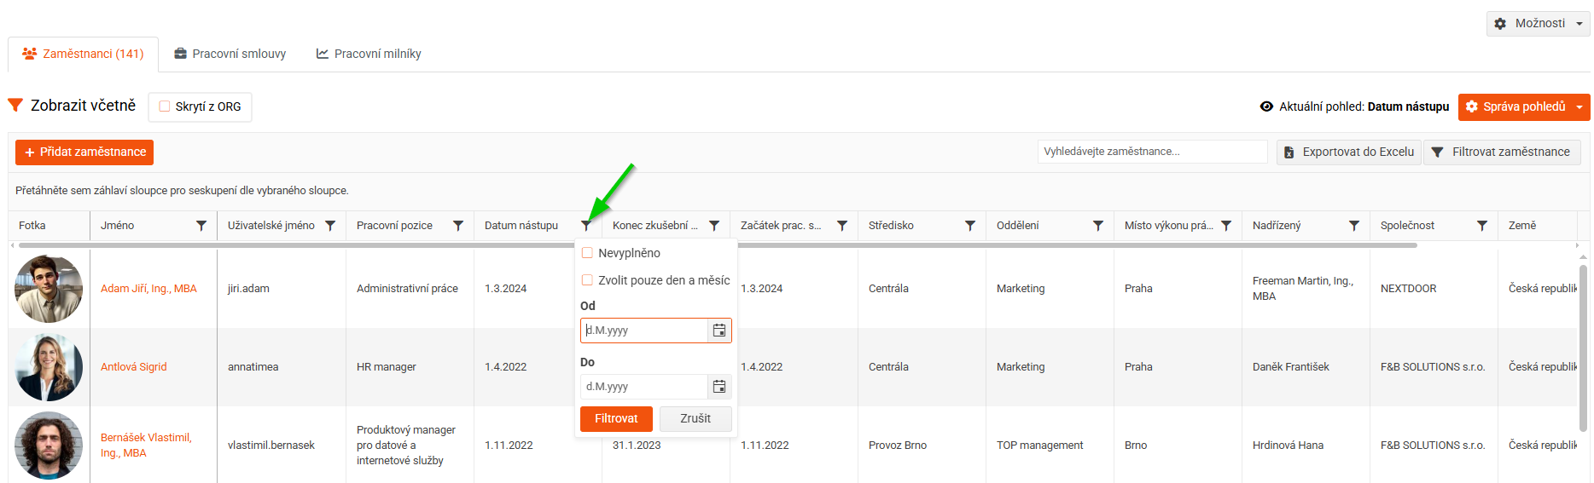Screen dimensions: 1594x483
Task: Expand the Správa pohledů dropdown arrow
Action: pos(1579,107)
